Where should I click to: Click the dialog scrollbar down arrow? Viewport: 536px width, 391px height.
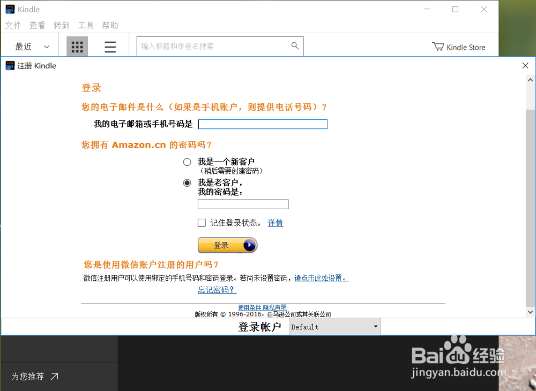pyautogui.click(x=530, y=311)
